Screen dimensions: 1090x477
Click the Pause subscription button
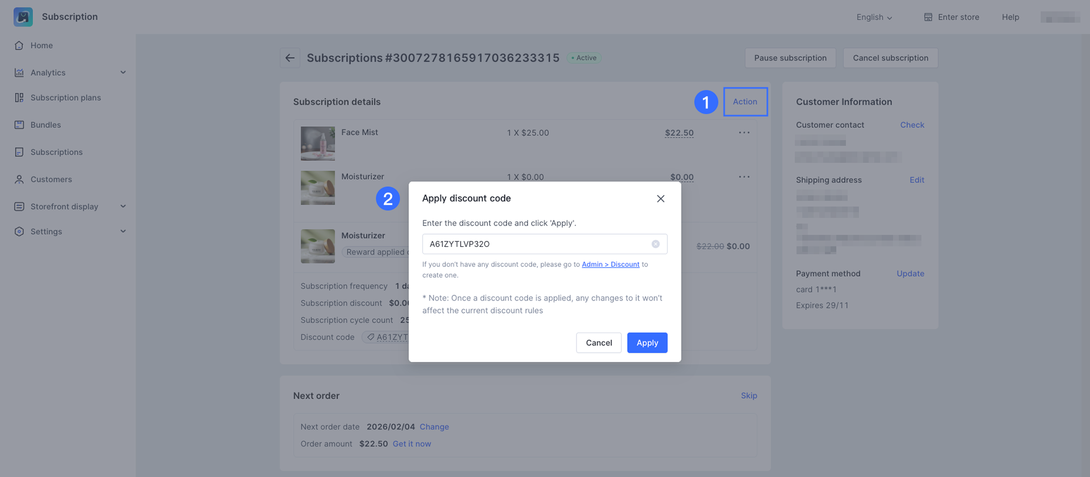coord(790,58)
